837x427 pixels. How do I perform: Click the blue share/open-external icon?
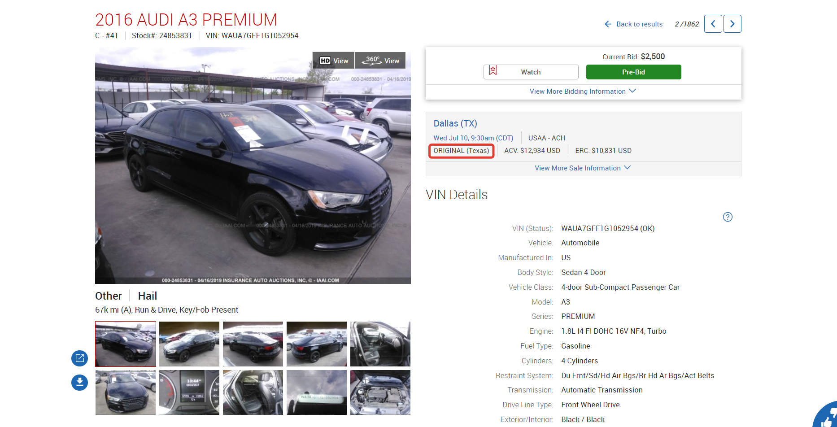pyautogui.click(x=79, y=358)
